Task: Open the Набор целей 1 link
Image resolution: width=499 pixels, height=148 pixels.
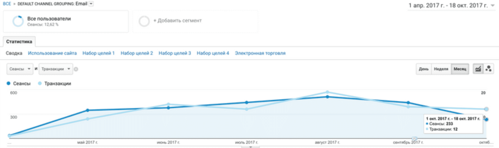Action: pyautogui.click(x=98, y=53)
